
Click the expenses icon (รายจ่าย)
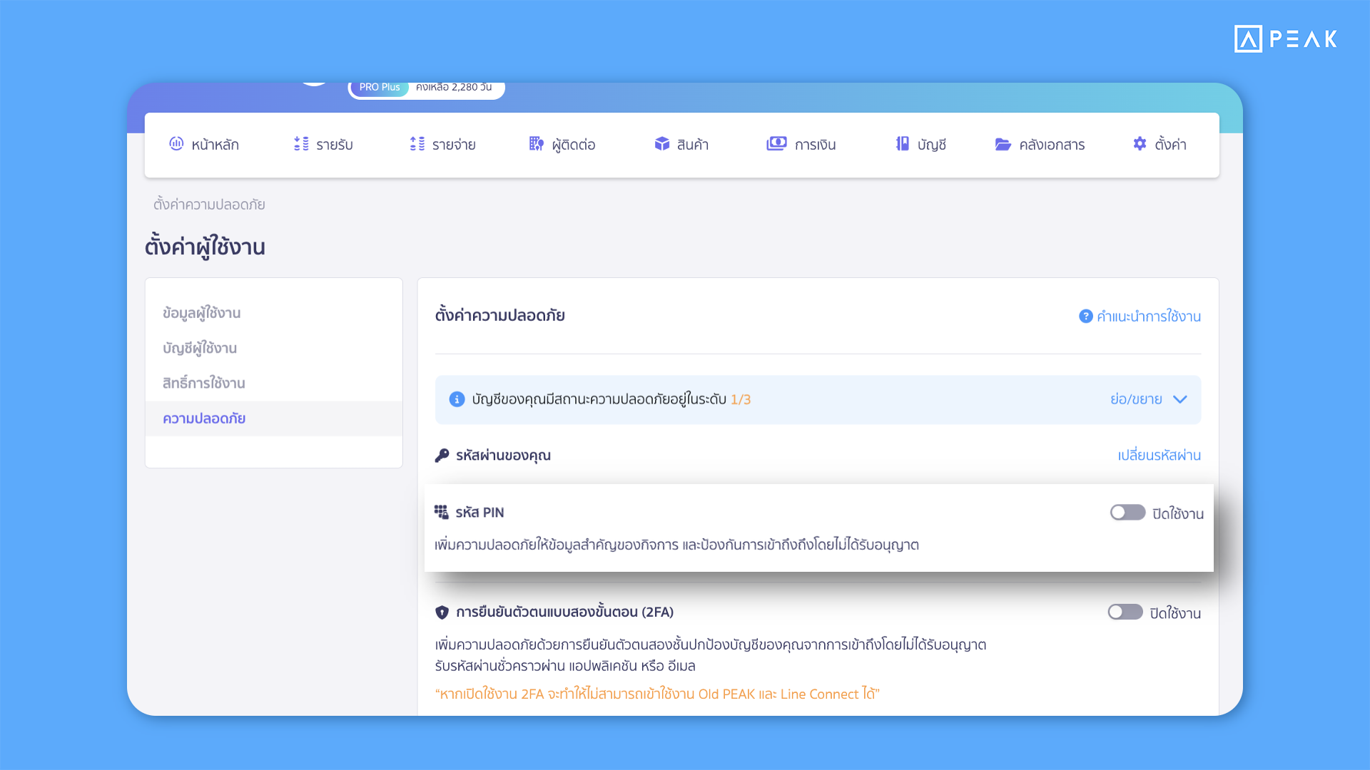(x=417, y=144)
